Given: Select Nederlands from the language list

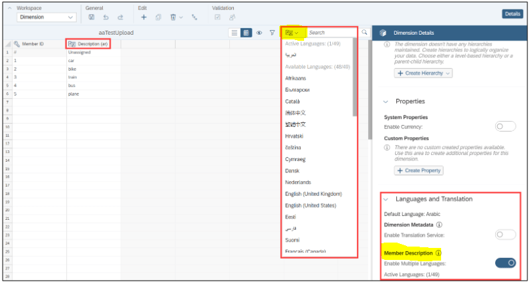Looking at the screenshot, I should 297,182.
